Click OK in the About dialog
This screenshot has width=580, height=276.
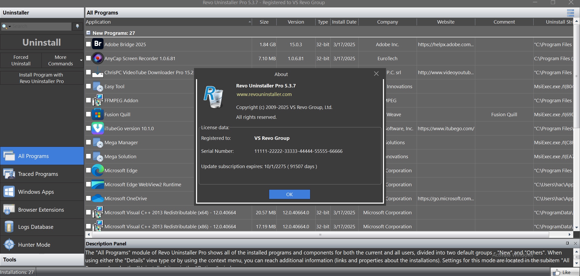(289, 194)
